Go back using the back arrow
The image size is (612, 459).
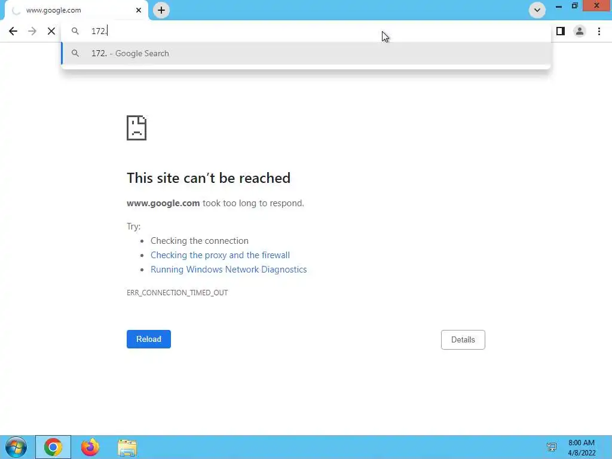pyautogui.click(x=13, y=31)
